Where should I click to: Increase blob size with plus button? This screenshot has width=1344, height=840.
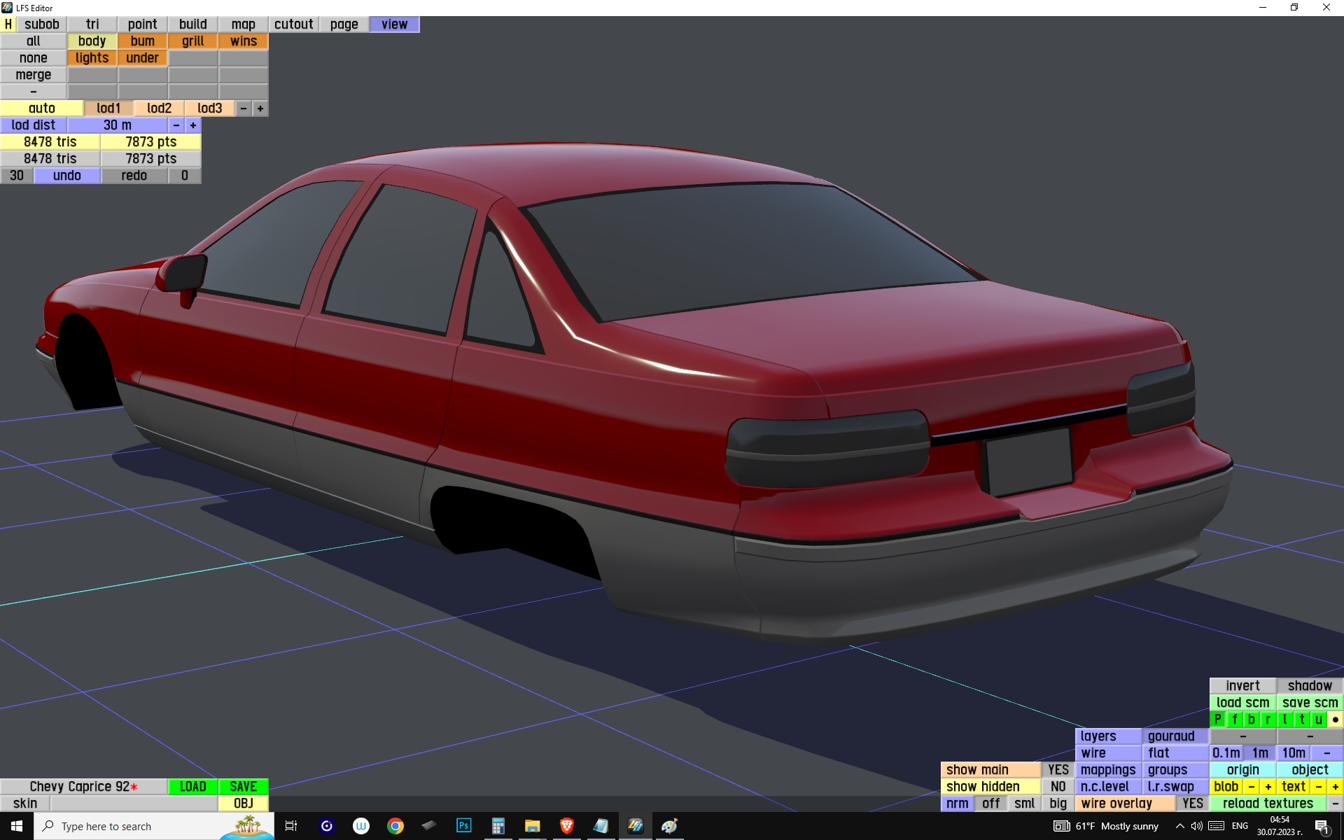1268,786
